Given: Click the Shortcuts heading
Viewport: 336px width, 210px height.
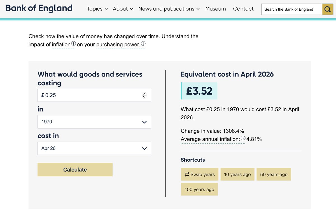Looking at the screenshot, I should (x=193, y=160).
